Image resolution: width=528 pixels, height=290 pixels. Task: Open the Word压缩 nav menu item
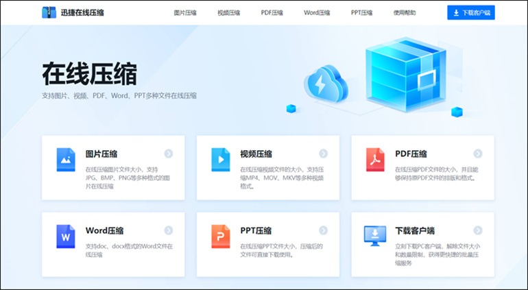pos(317,13)
